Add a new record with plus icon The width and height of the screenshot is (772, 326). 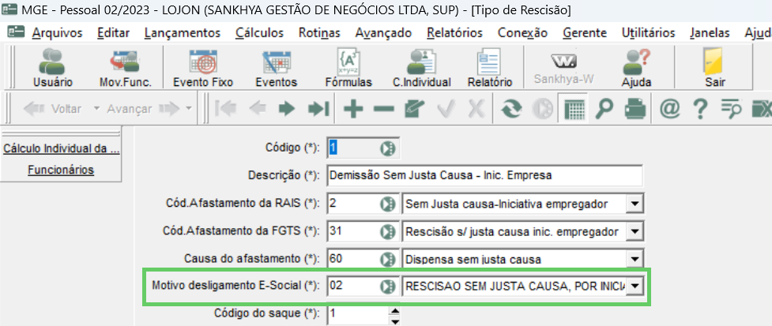point(353,109)
